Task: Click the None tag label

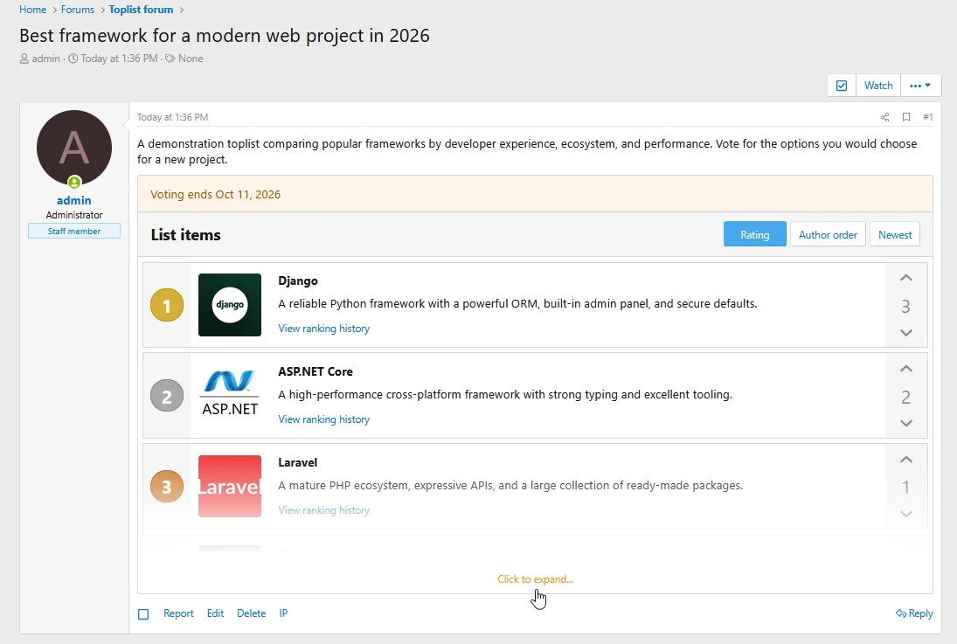Action: click(191, 59)
